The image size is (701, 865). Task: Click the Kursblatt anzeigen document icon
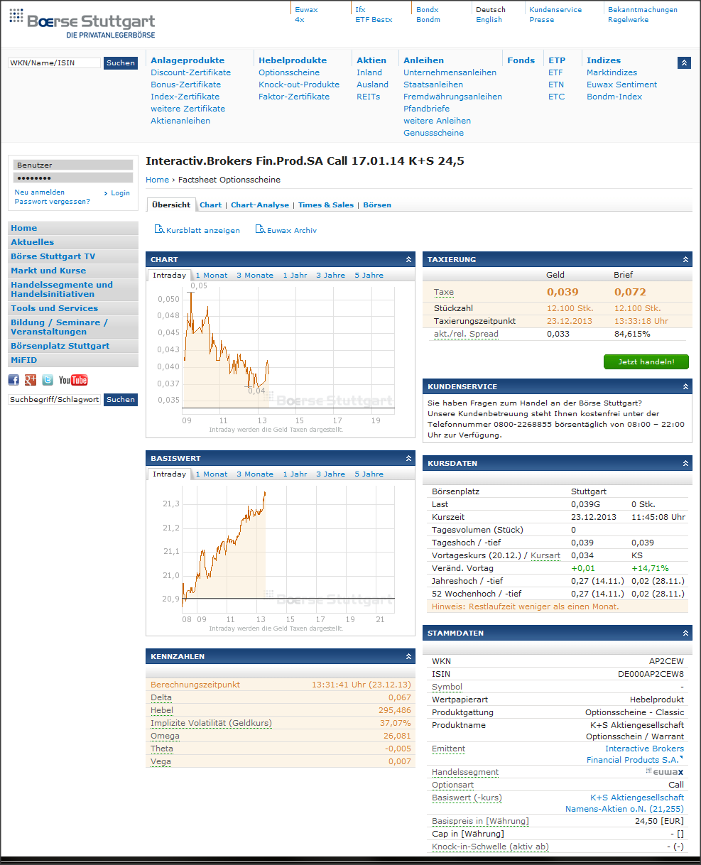(159, 229)
